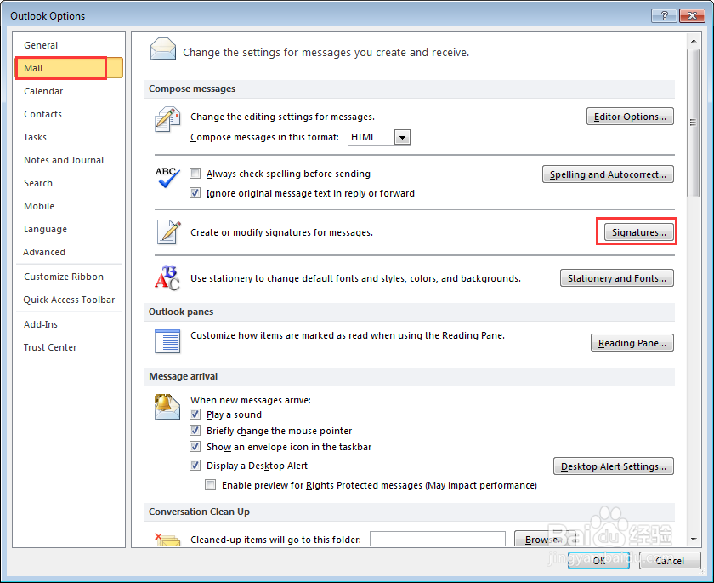Open Stationery and Fonts dialog
The width and height of the screenshot is (714, 583).
(616, 278)
